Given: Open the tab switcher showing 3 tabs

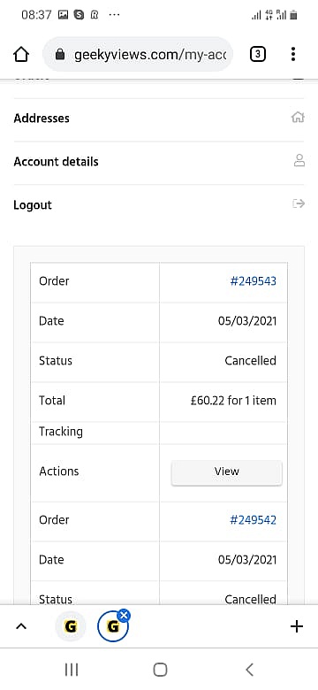Looking at the screenshot, I should pyautogui.click(x=258, y=54).
